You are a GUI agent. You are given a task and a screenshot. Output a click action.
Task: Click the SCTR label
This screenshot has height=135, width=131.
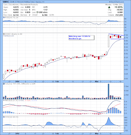pyautogui.click(x=52, y=15)
